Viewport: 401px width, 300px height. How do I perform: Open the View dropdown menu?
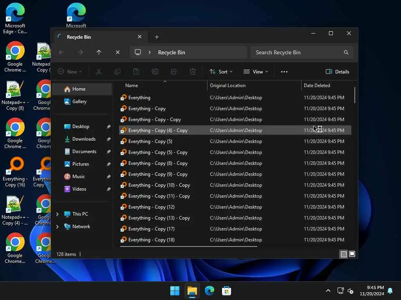click(256, 72)
